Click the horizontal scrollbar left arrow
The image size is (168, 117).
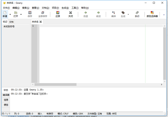click(33, 85)
